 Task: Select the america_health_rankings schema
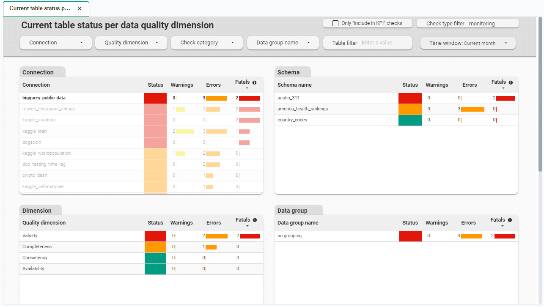[396, 109]
